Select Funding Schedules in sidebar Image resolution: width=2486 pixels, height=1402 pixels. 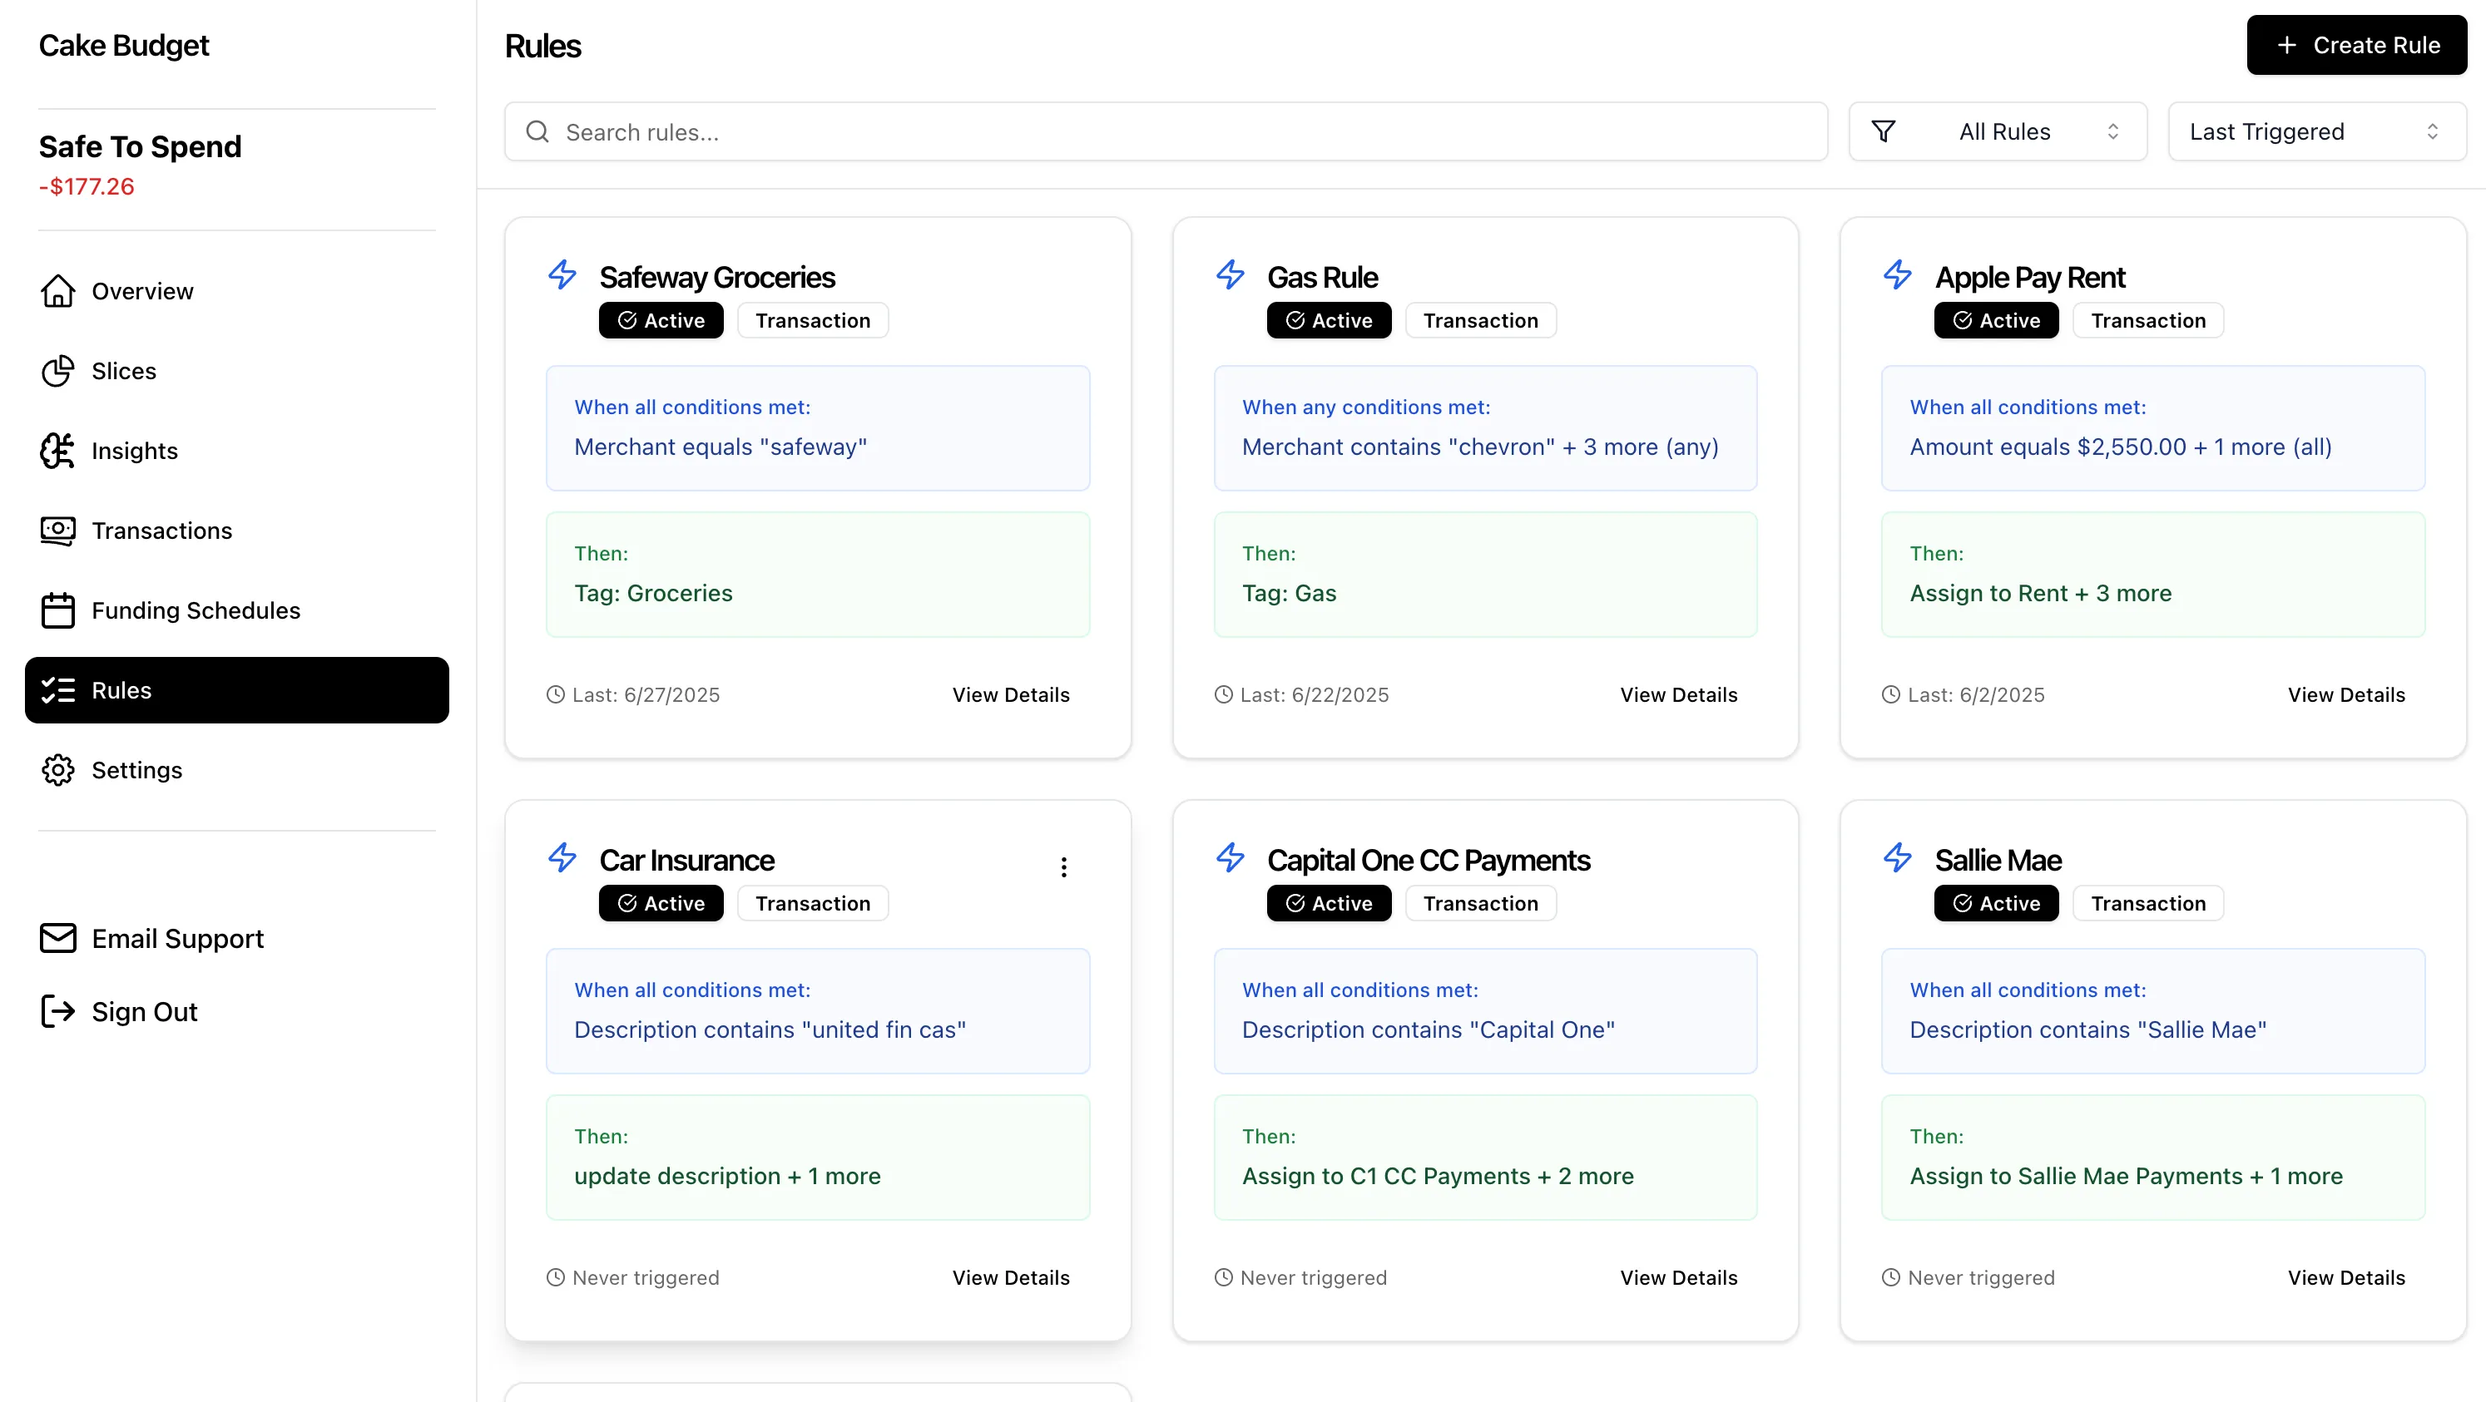coord(236,610)
